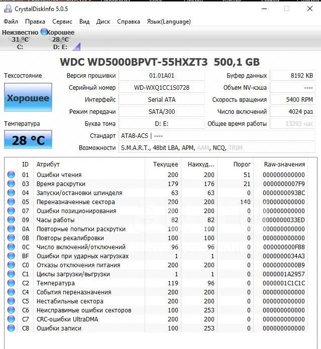Click the Часы работы attribute row
The height and width of the screenshot is (349, 321).
click(156, 220)
